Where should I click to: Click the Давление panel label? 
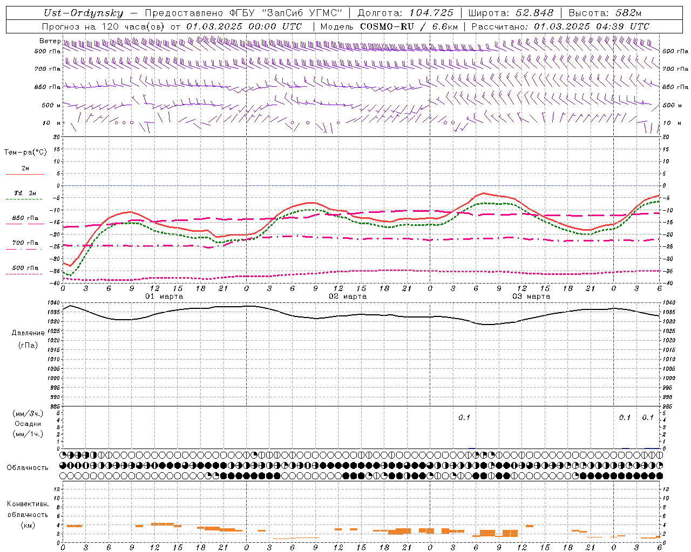tap(28, 333)
